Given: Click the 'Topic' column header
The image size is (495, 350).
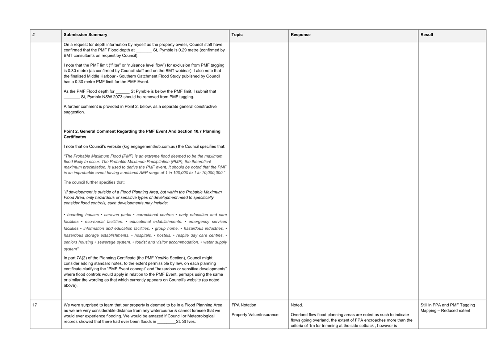Looking at the screenshot, I should tap(259, 35).
